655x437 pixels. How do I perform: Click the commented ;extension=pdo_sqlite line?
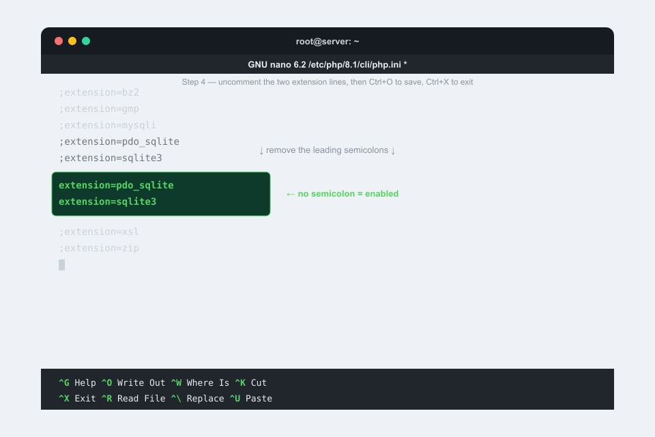click(119, 141)
